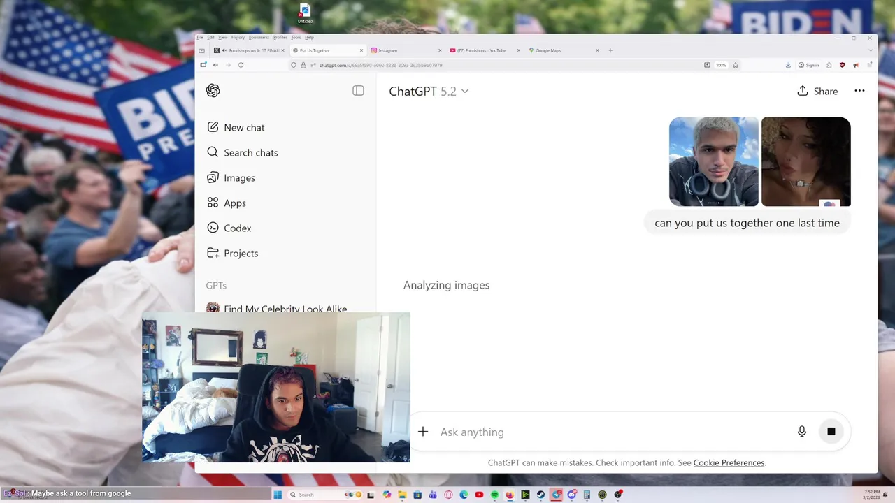
Task: Collapse the GPTs section heading
Action: click(216, 285)
